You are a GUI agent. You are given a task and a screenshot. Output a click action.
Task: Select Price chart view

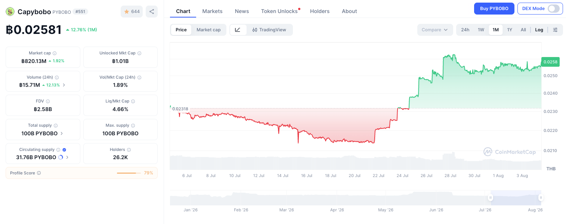point(181,30)
